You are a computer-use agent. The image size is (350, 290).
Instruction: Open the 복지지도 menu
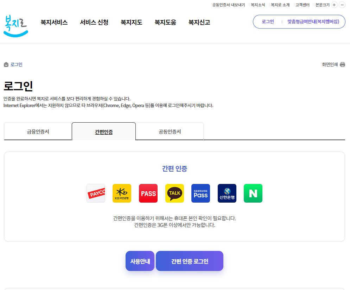point(132,22)
